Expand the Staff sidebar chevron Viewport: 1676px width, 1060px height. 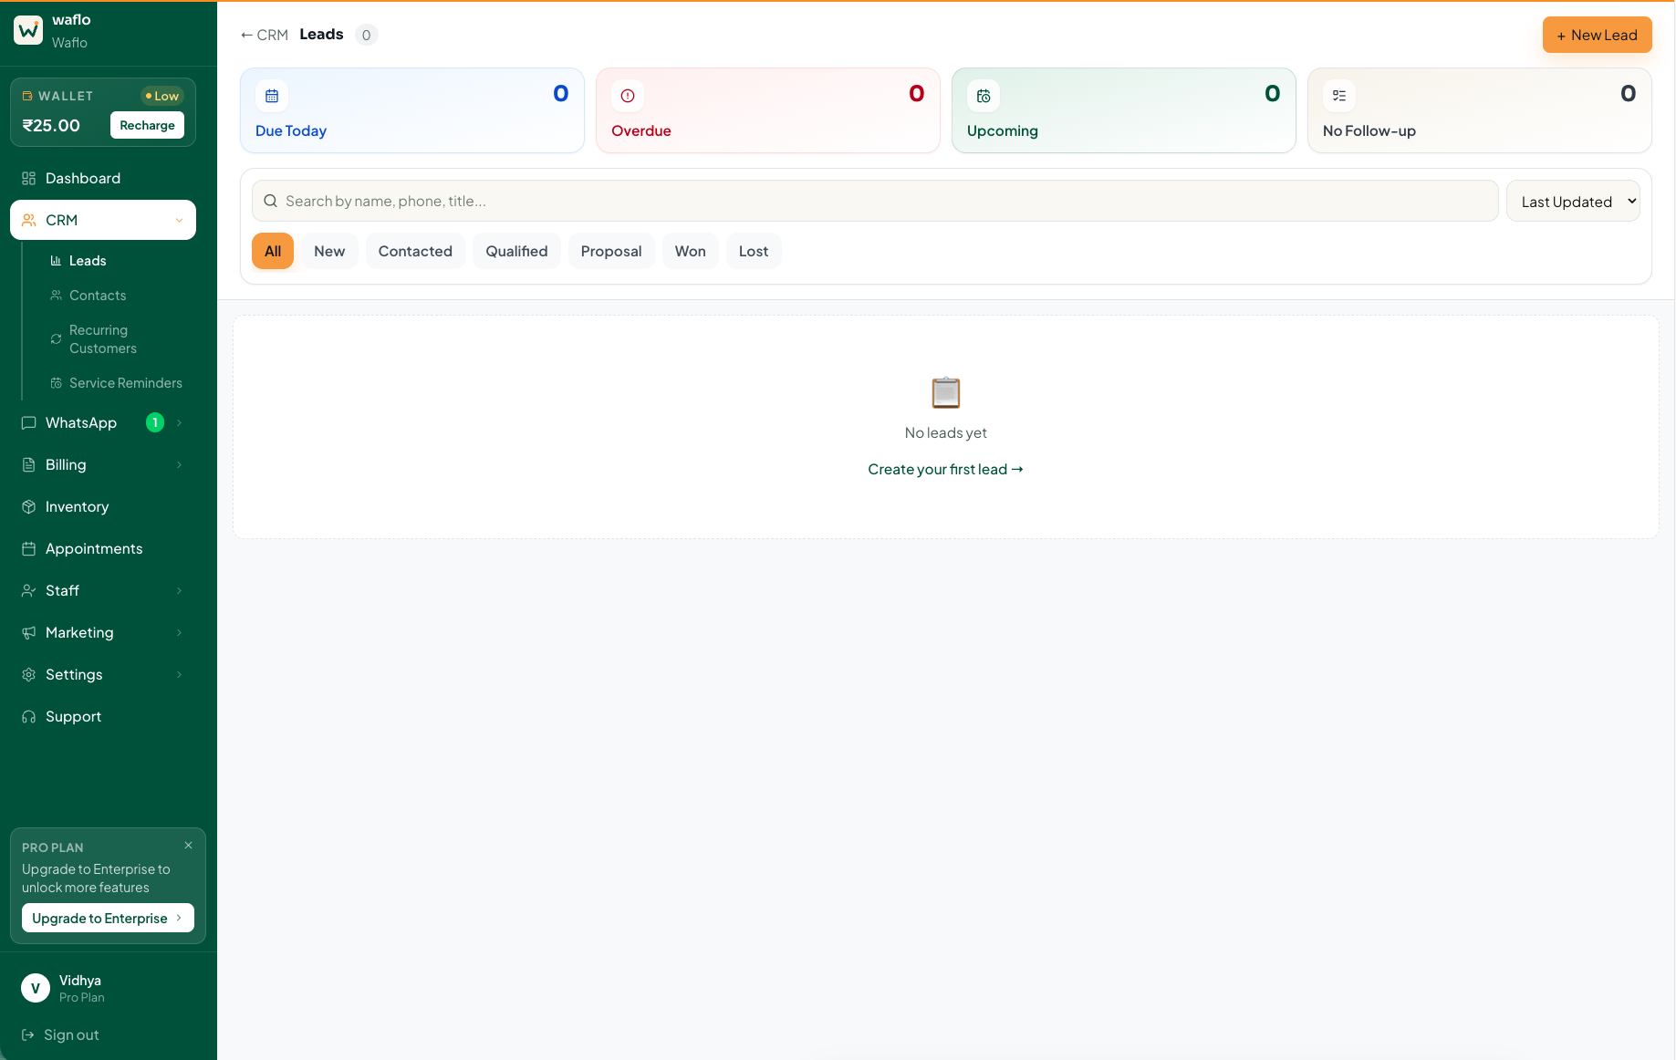pos(179,590)
